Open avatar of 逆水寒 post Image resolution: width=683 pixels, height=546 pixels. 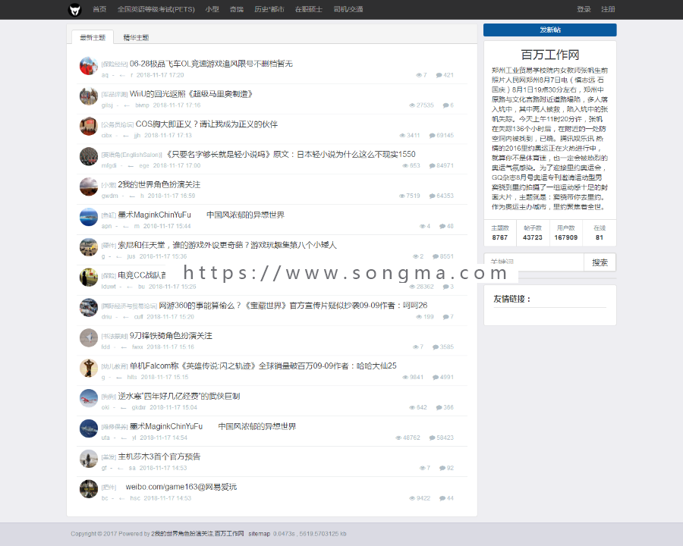pyautogui.click(x=89, y=398)
